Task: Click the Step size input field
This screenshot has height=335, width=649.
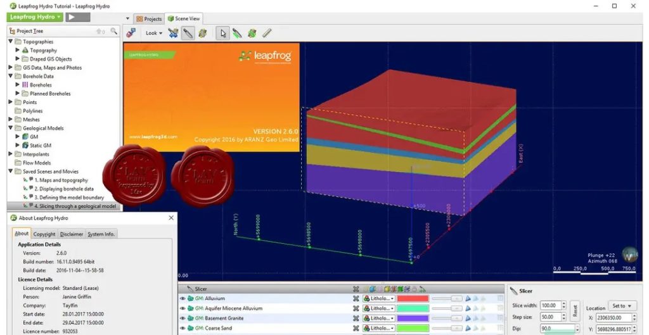Action: [x=550, y=317]
